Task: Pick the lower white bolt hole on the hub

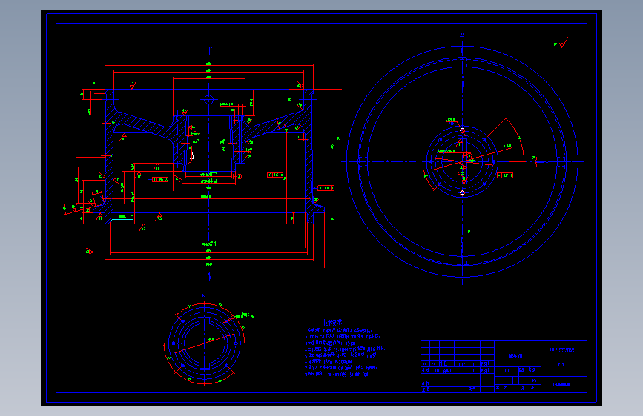Action: click(x=462, y=192)
